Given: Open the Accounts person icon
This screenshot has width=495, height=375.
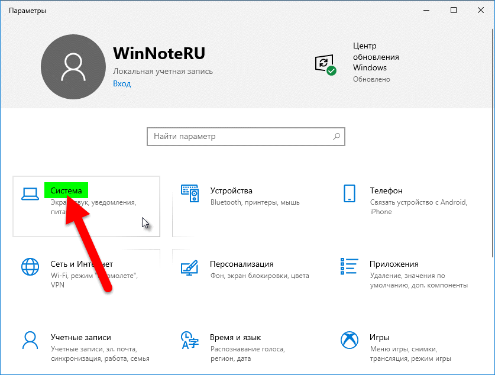Looking at the screenshot, I should tap(30, 340).
